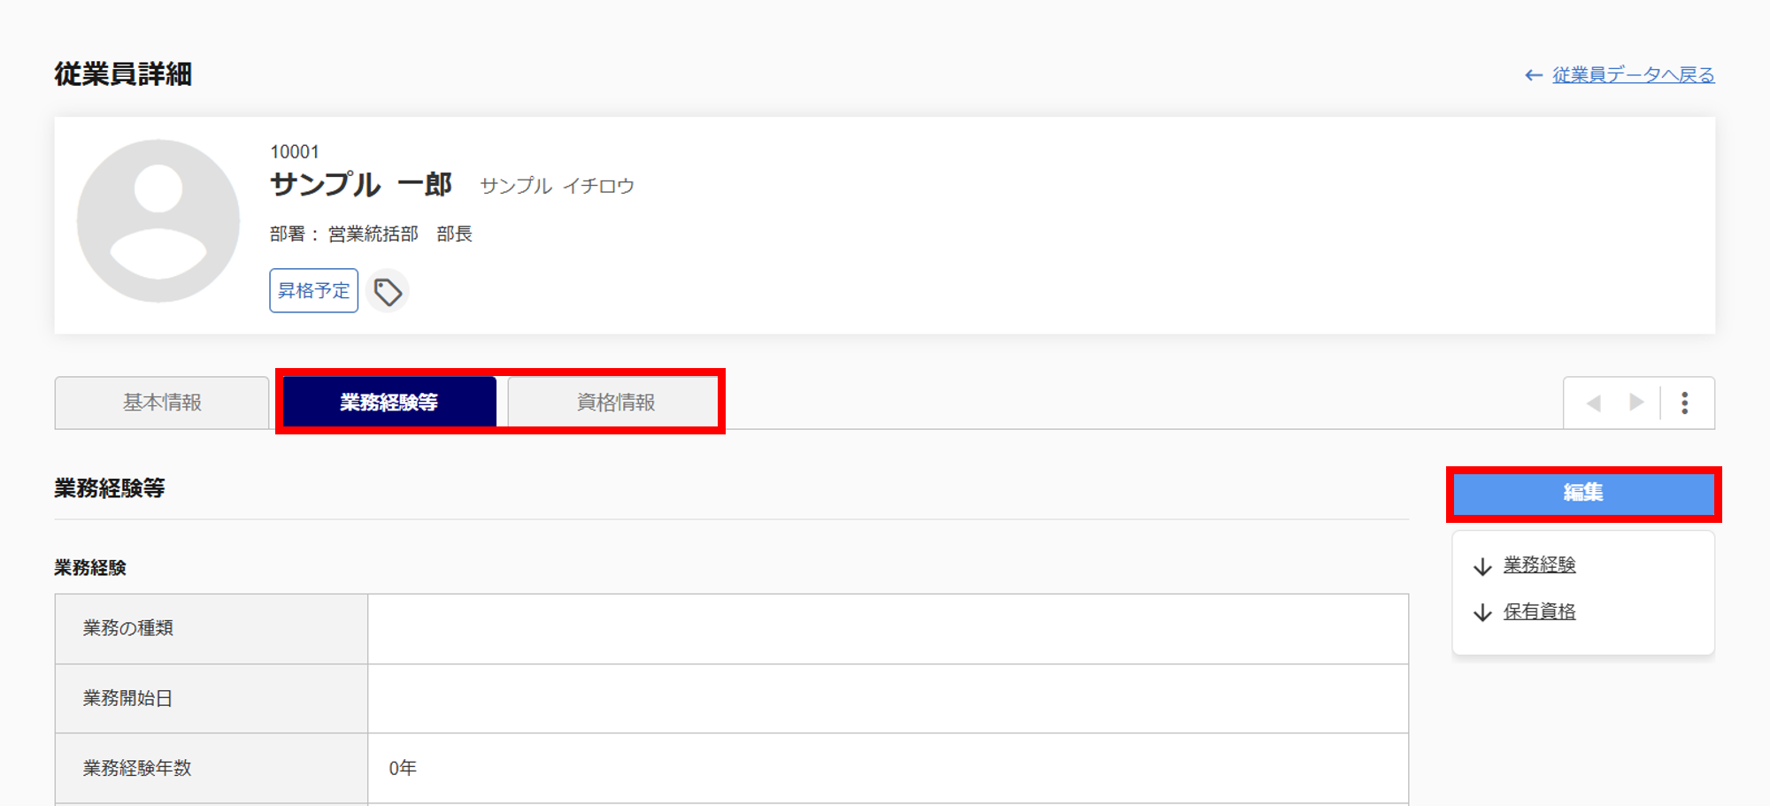Jump to 保有資格 section link

tap(1539, 611)
